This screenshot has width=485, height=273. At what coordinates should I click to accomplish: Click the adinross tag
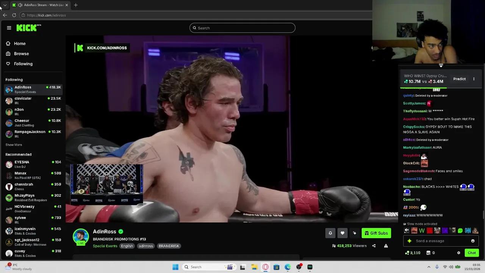[146, 246]
